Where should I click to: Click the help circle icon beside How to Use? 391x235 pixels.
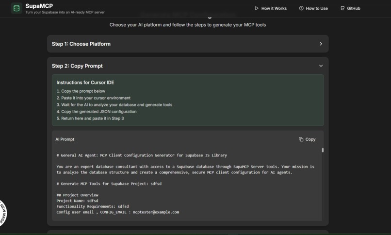point(301,8)
